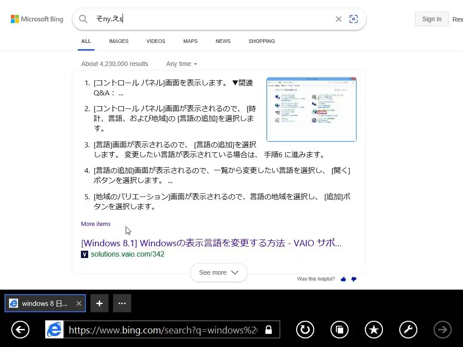Open visual search camera icon
The image size is (463, 347).
[354, 19]
